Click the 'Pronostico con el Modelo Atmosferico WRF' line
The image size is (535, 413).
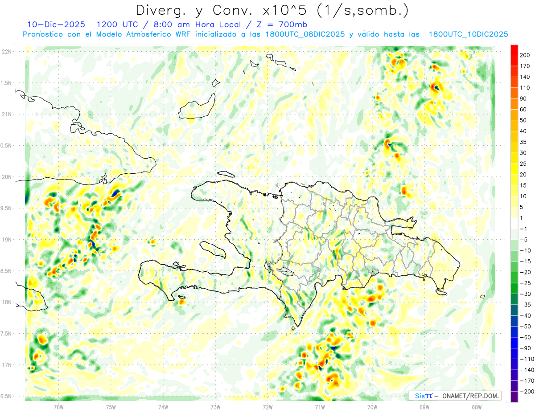pyautogui.click(x=107, y=34)
